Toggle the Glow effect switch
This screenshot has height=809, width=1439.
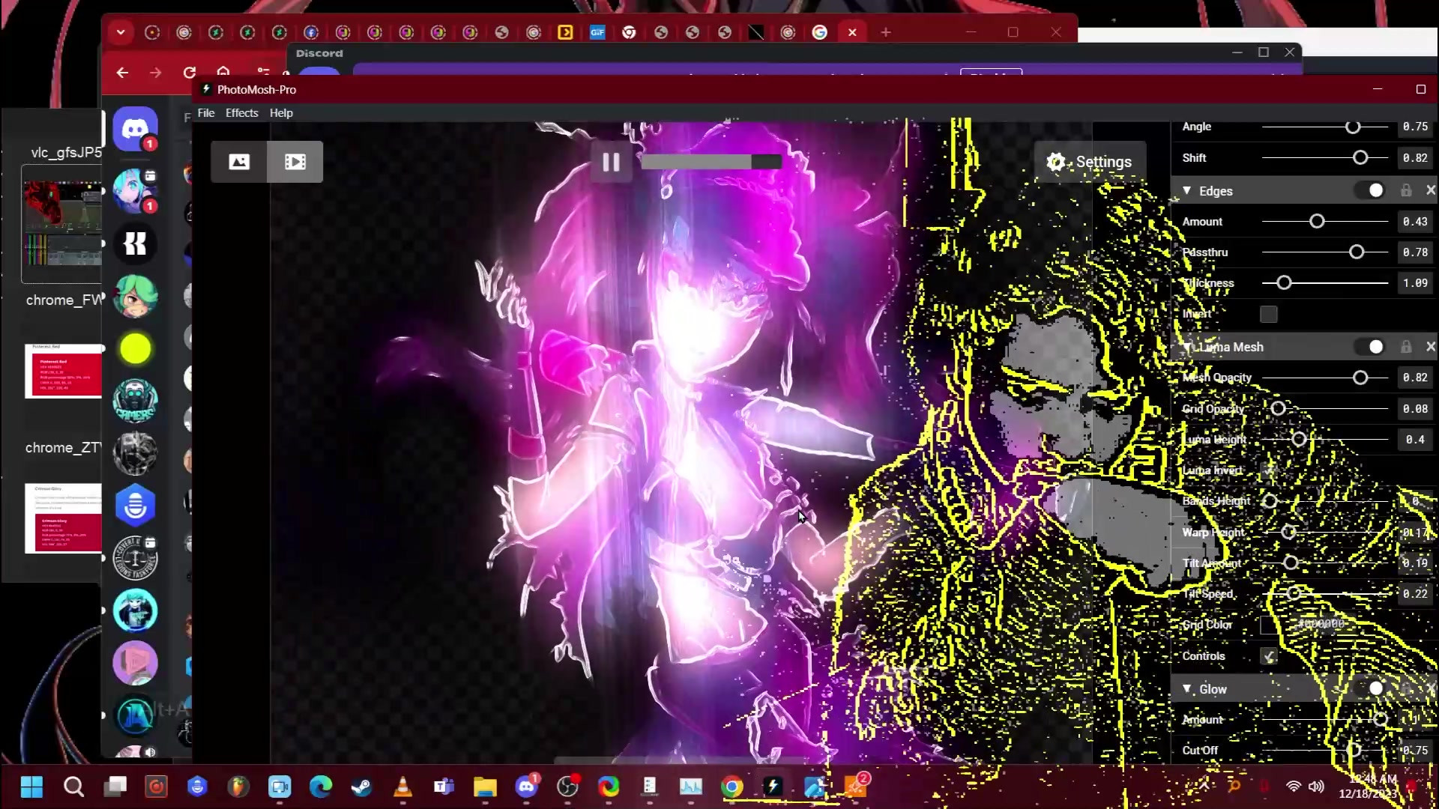pyautogui.click(x=1369, y=689)
